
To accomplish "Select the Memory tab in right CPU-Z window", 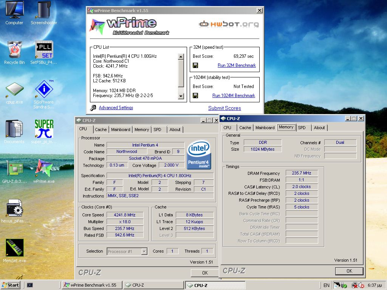I will coord(286,127).
